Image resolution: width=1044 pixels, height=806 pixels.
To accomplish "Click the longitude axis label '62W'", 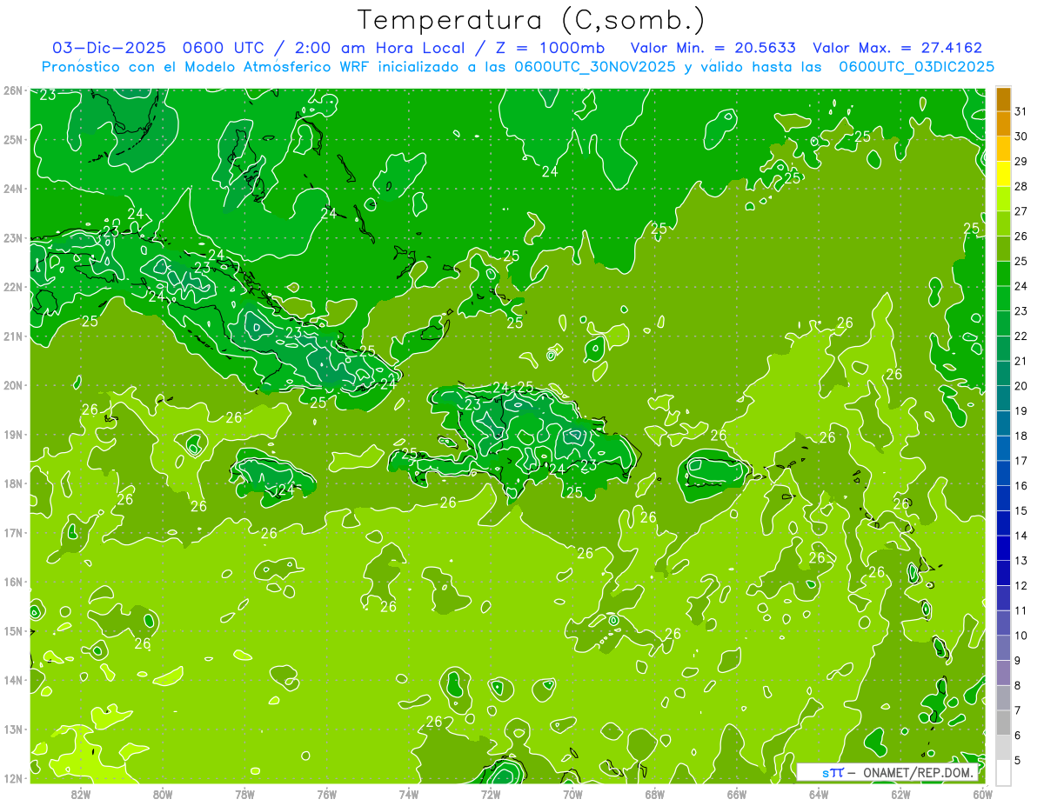I will coord(900,794).
